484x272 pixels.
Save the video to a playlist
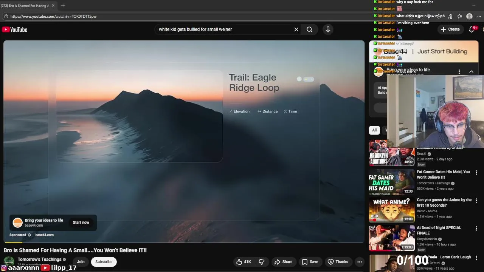[310, 262]
